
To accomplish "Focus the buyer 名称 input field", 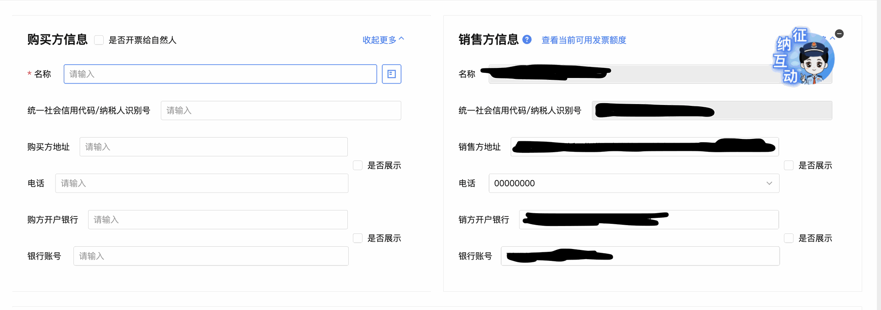I will 220,74.
